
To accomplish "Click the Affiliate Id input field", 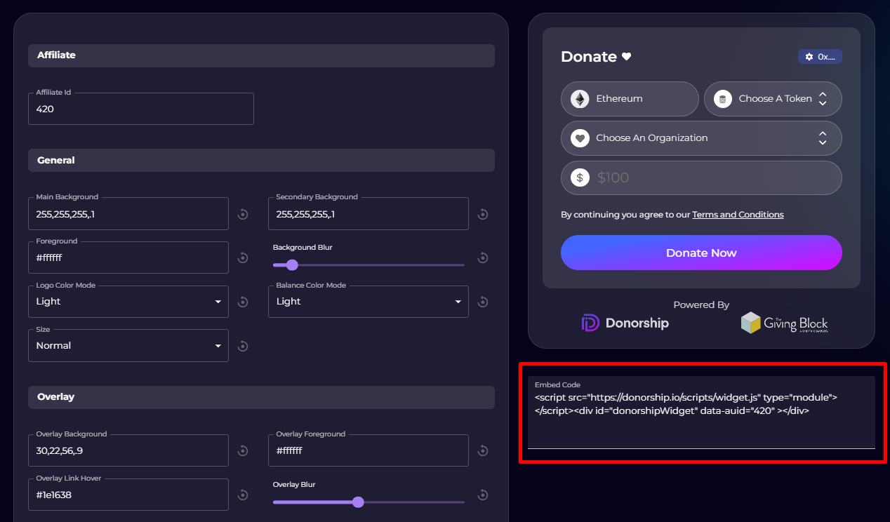I will pos(141,109).
